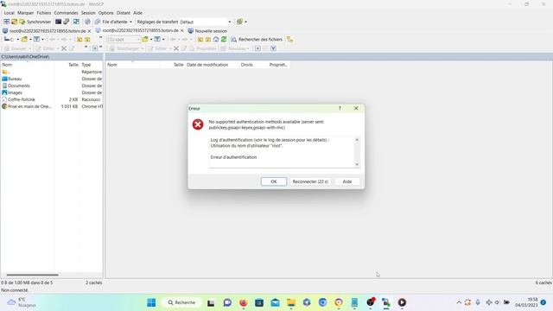
Task: Open the Réglages de transfert Défaut combo box
Action: click(206, 22)
